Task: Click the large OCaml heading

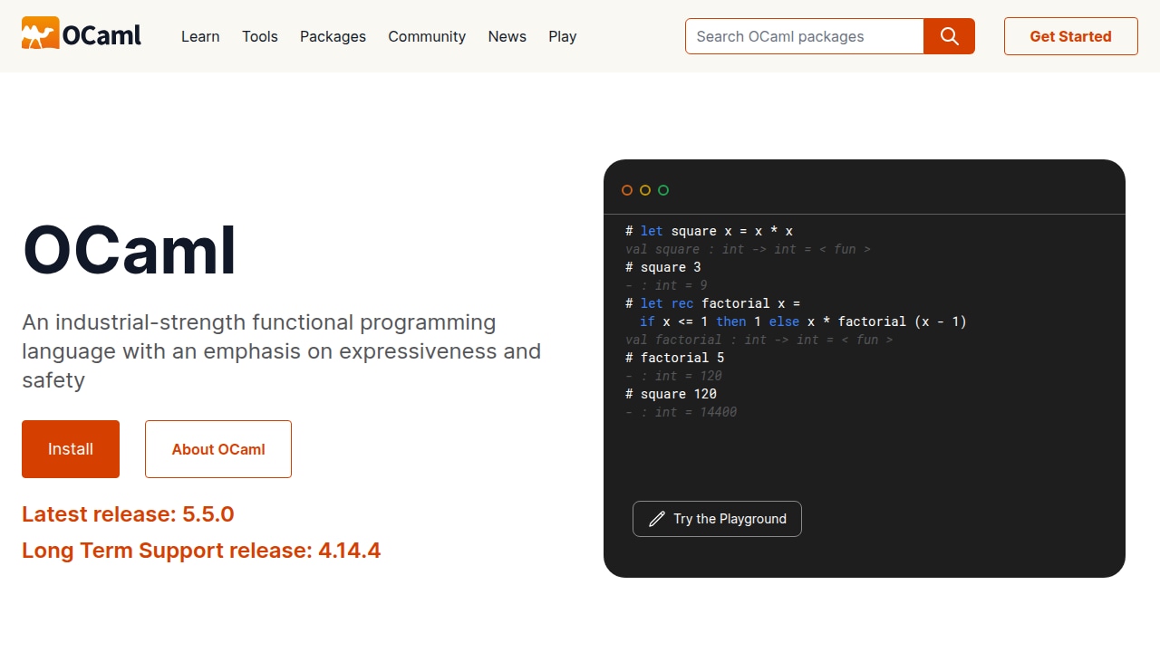Action: (x=130, y=251)
